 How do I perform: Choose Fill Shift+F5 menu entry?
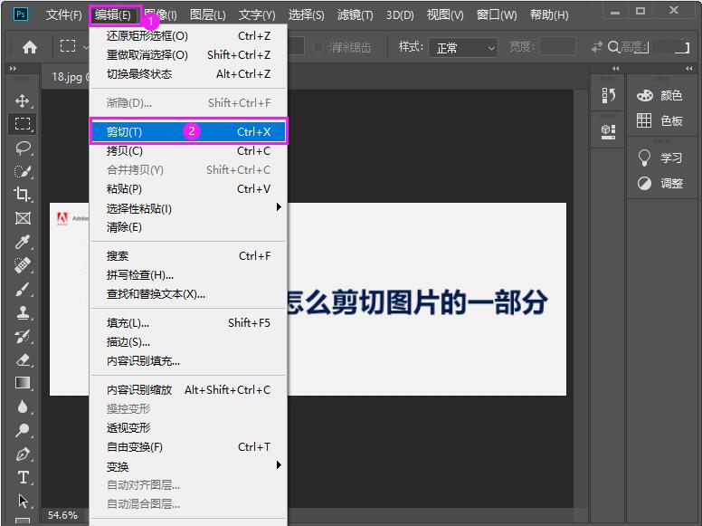[x=188, y=322]
